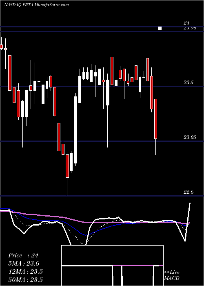Click the 24 price axis label

(x=186, y=23)
